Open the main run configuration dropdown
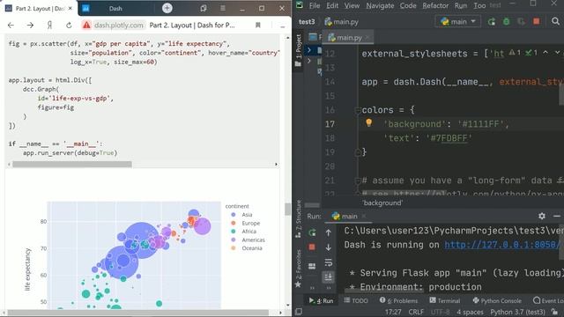The height and width of the screenshot is (317, 564). 458,21
